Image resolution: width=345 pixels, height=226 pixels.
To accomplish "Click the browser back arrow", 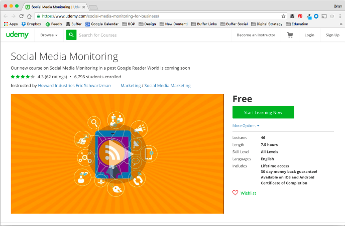I will pyautogui.click(x=6, y=16).
